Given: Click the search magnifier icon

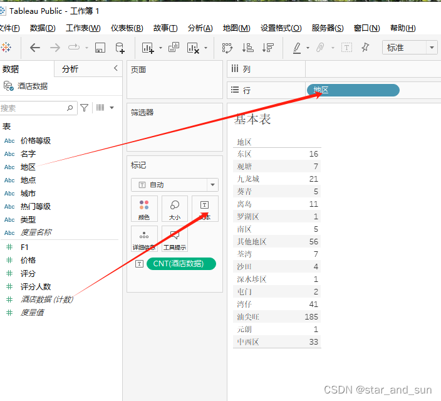Looking at the screenshot, I should [x=70, y=108].
